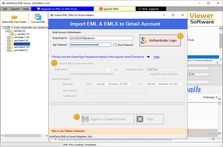Screen dimensions: 223x147
Task: Click the Gmail Email ID field
Action: tap(101, 38)
